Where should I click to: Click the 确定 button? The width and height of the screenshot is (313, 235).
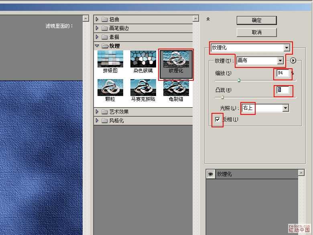pyautogui.click(x=256, y=20)
